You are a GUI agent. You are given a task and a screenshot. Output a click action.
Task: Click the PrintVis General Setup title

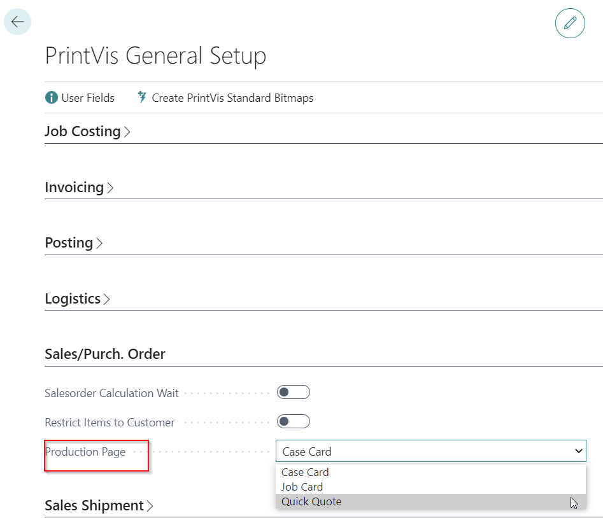155,55
